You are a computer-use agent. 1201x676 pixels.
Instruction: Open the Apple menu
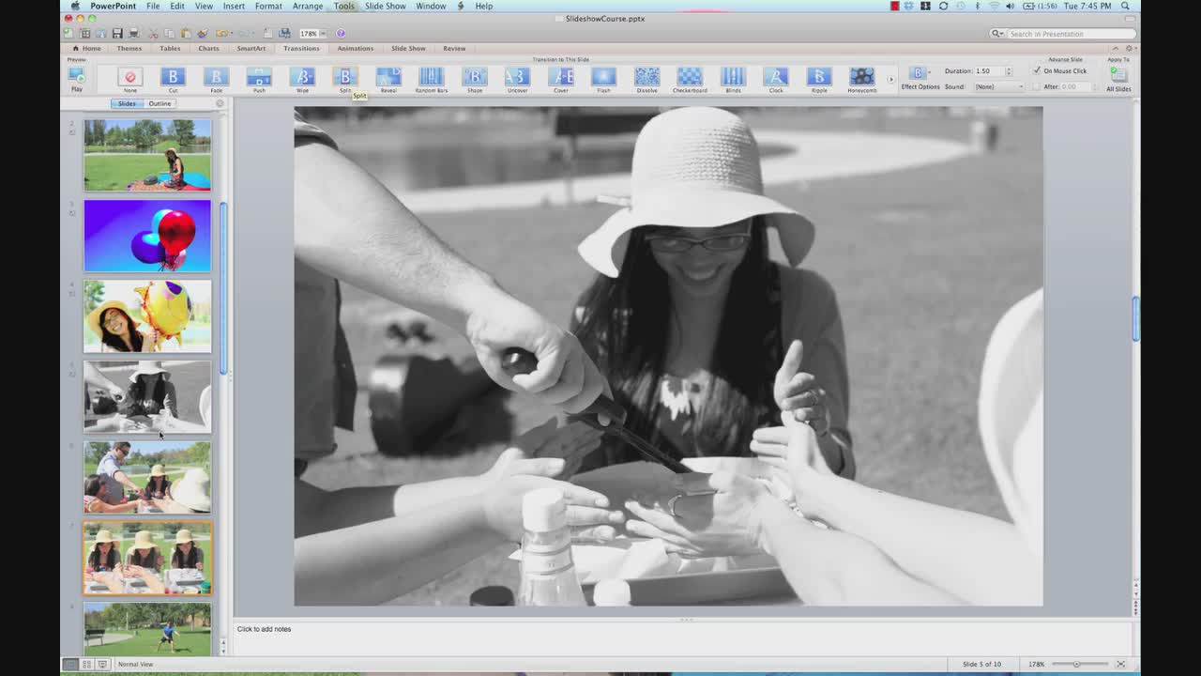[75, 6]
